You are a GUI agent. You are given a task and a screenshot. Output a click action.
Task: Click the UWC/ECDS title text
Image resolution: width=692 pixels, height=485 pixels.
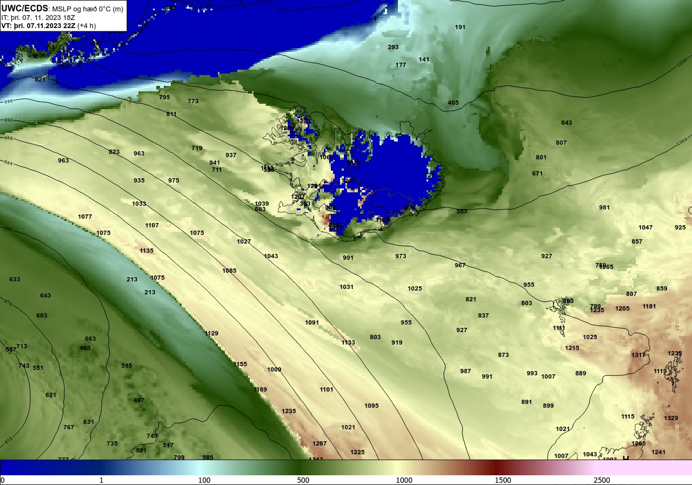click(x=25, y=8)
